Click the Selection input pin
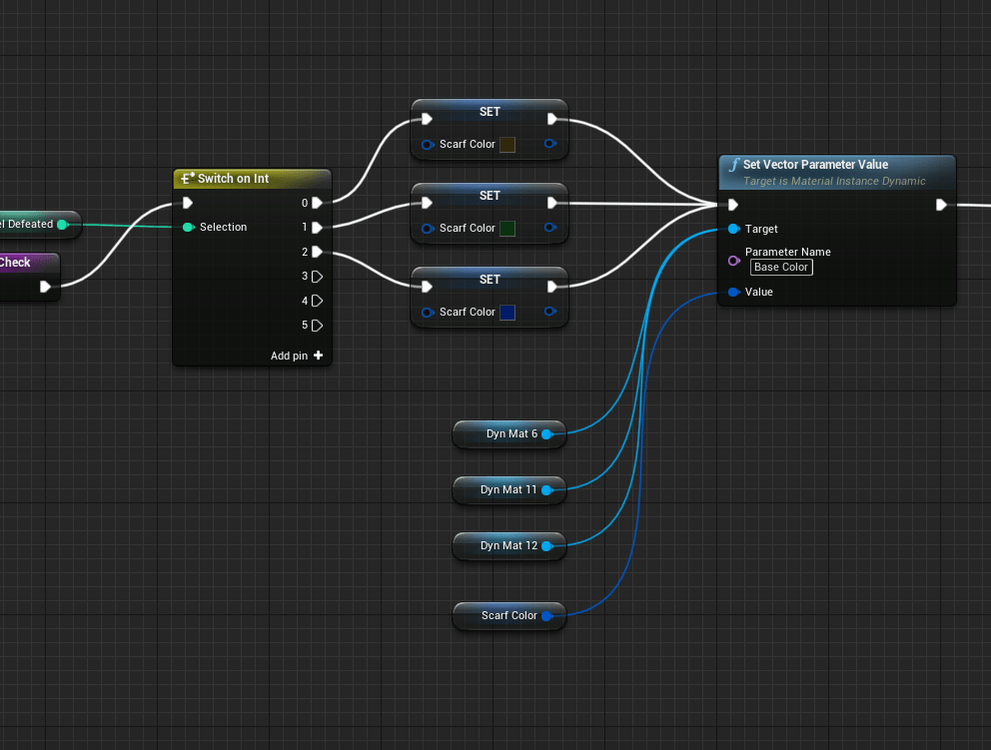Image resolution: width=991 pixels, height=750 pixels. click(188, 228)
